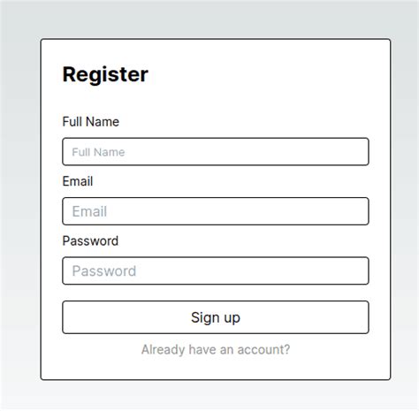Open the Already have an account link

click(216, 350)
